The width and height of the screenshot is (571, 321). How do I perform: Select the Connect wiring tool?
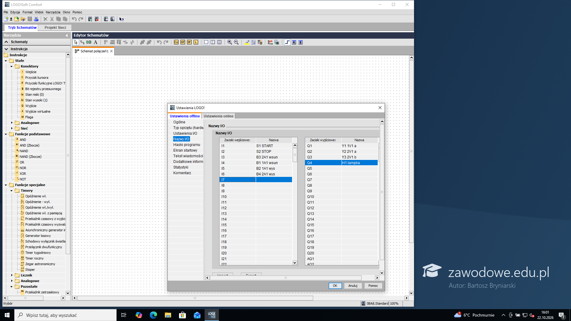click(82, 42)
